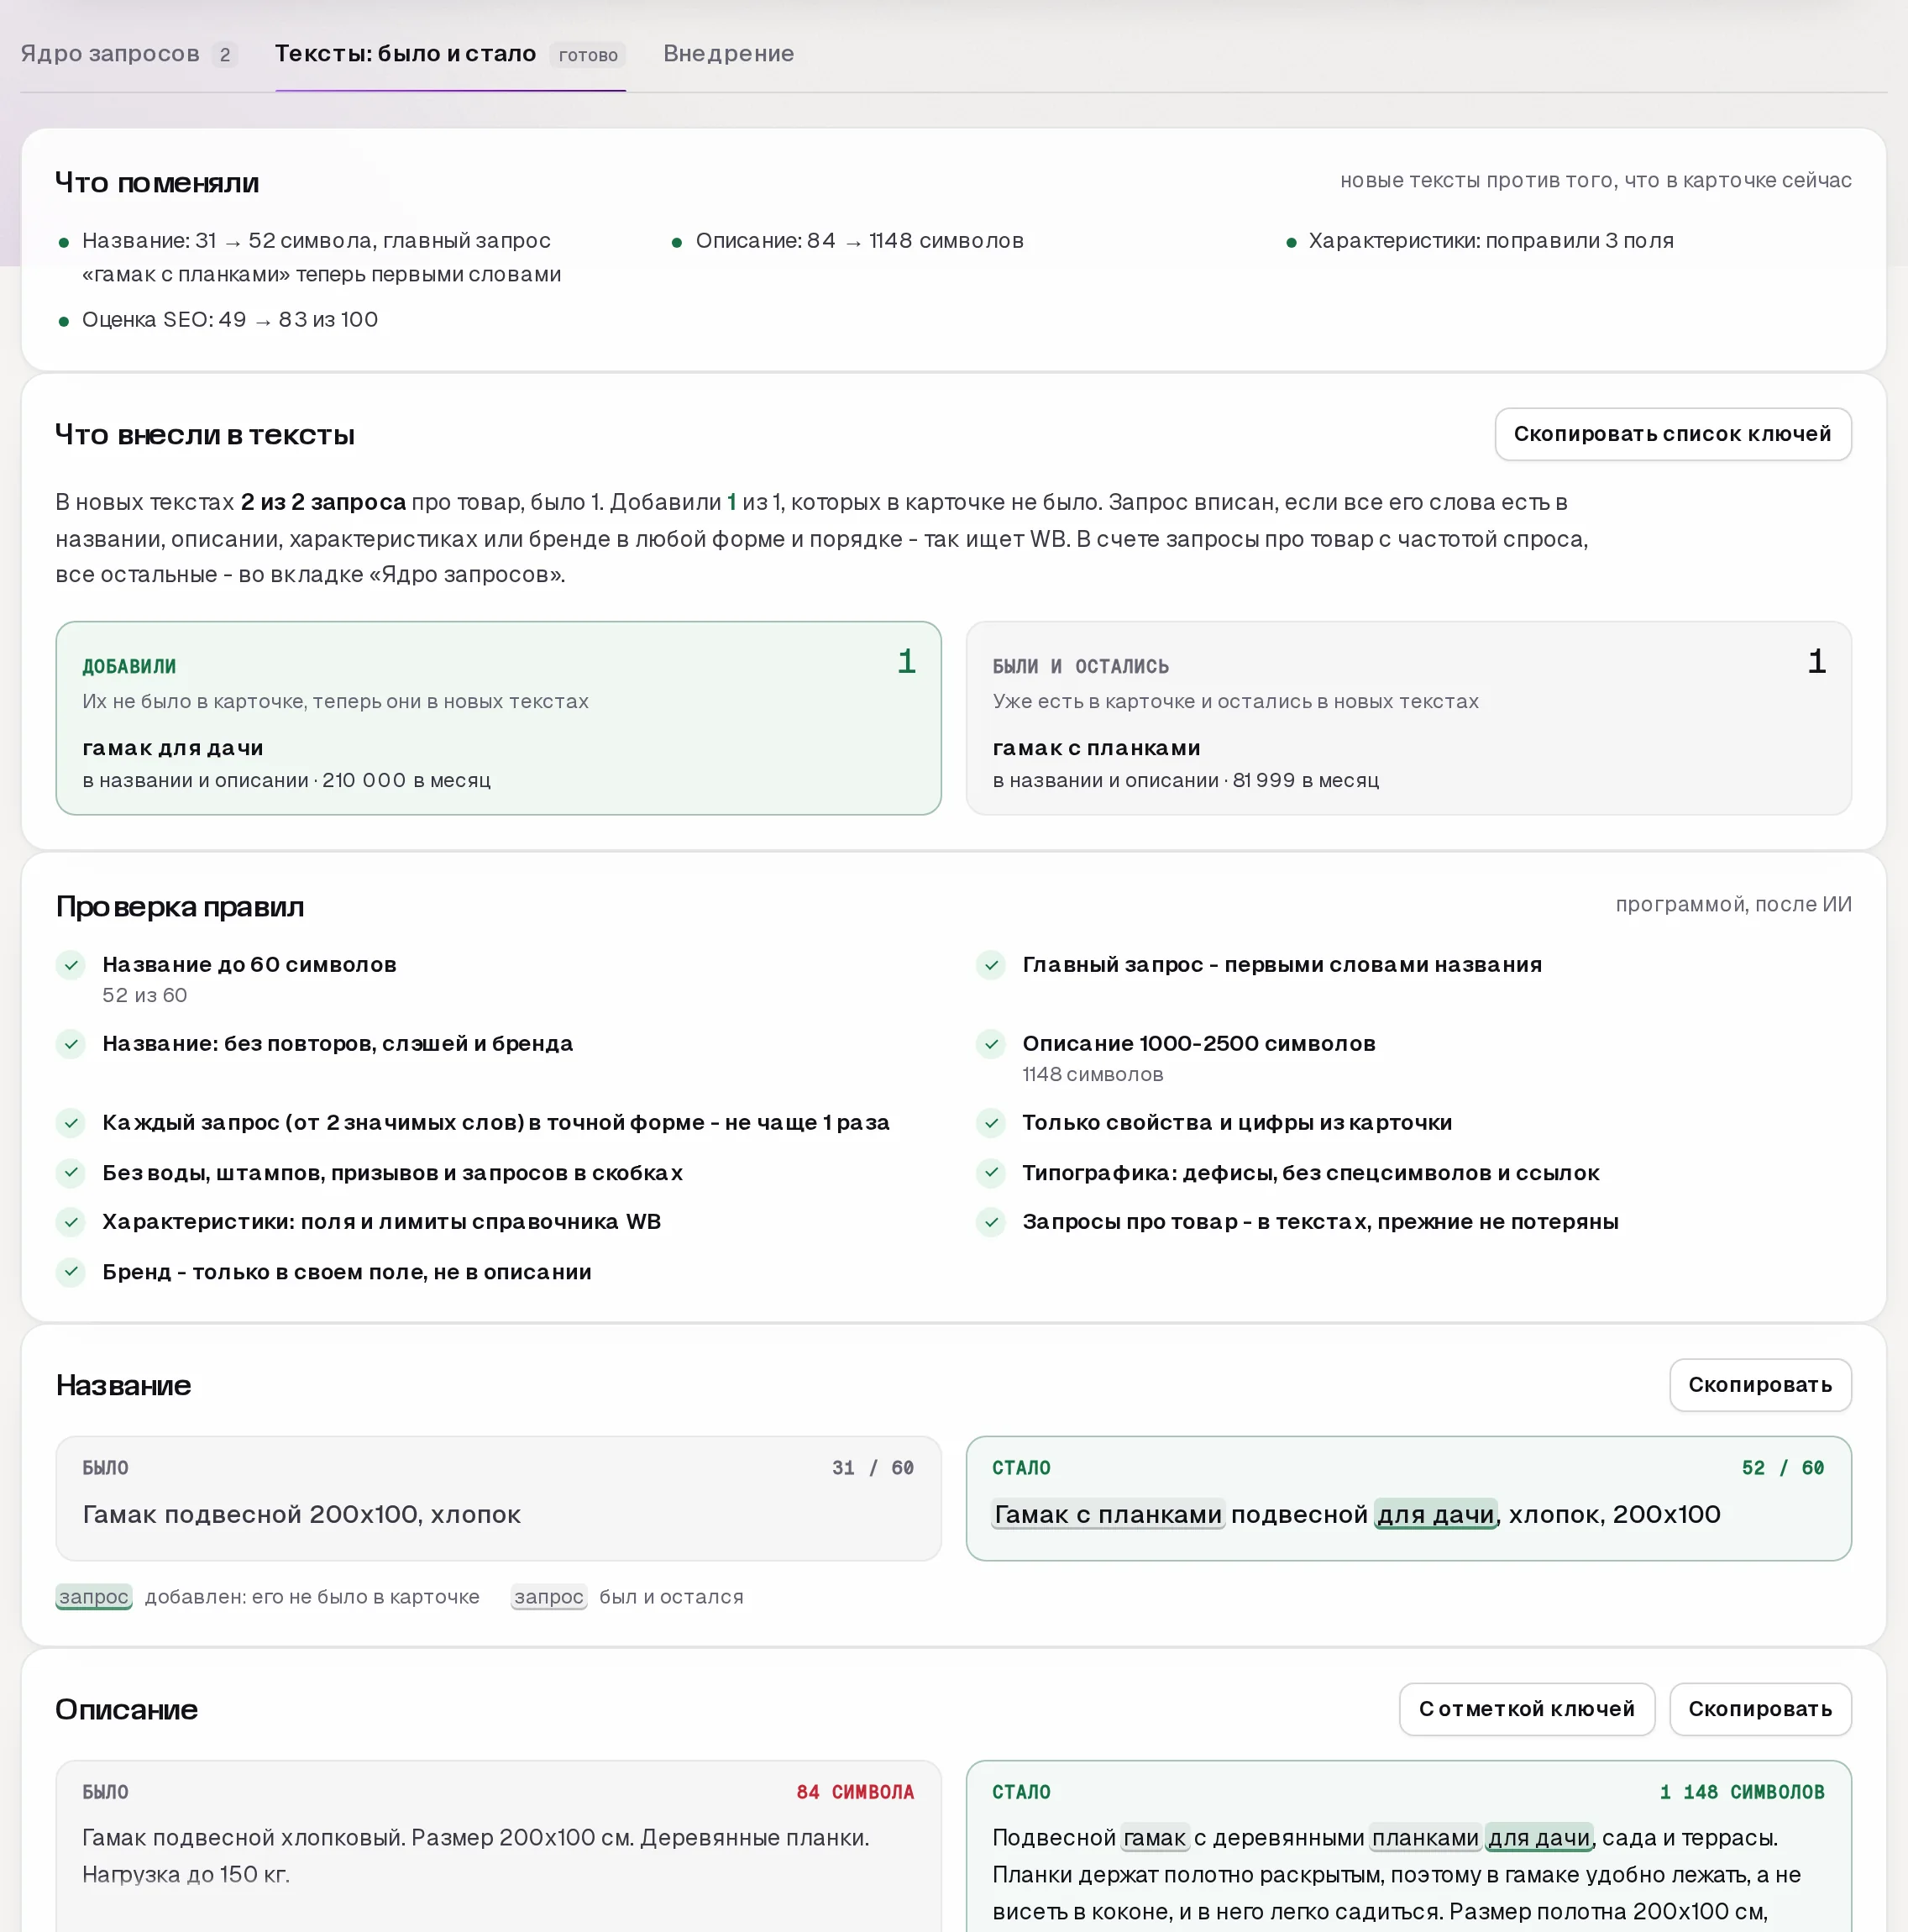Click checkmark icon beside «Название до 60 символов»

point(71,965)
